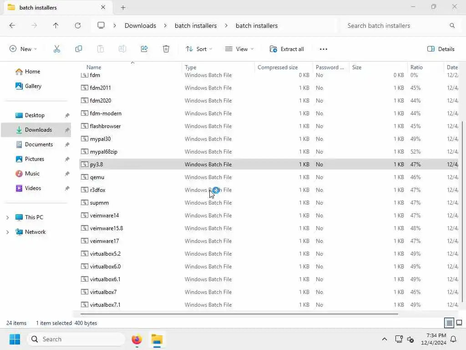Click the taskbar clock showing 7:34 PM
466x350 pixels.
(434, 339)
